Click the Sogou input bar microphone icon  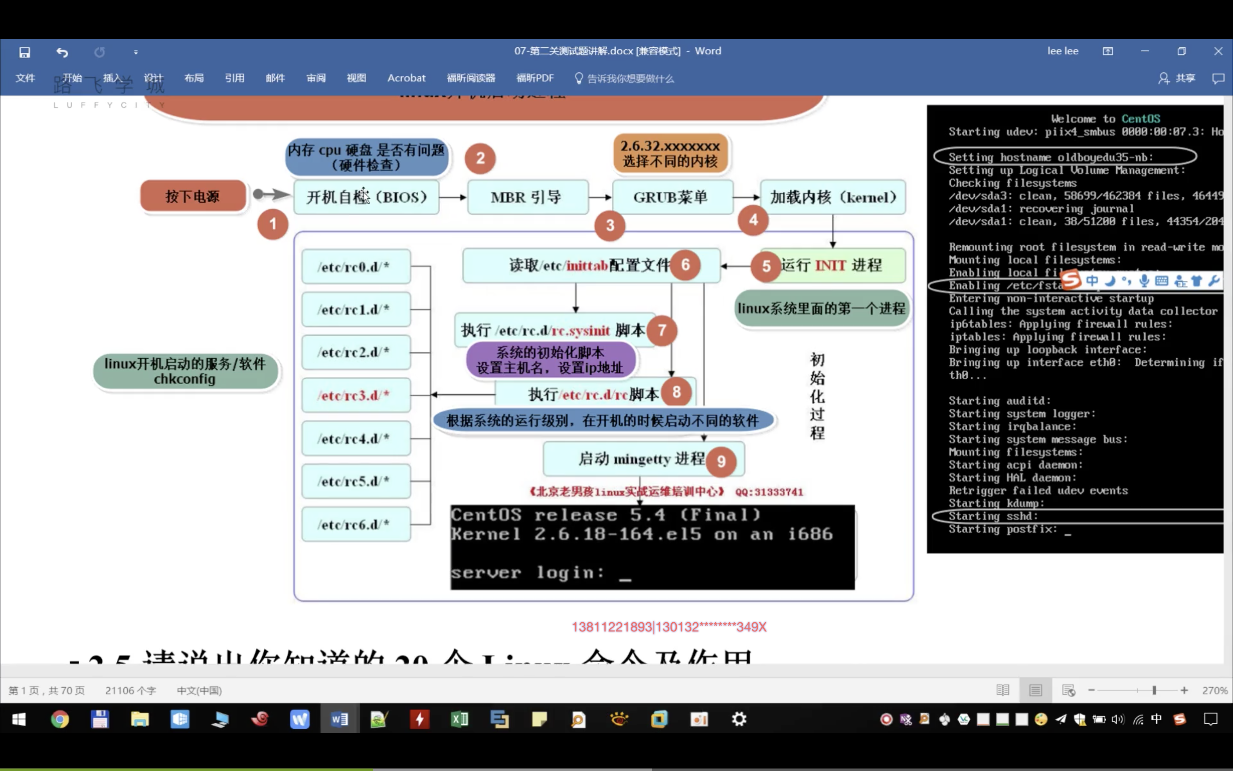point(1144,280)
